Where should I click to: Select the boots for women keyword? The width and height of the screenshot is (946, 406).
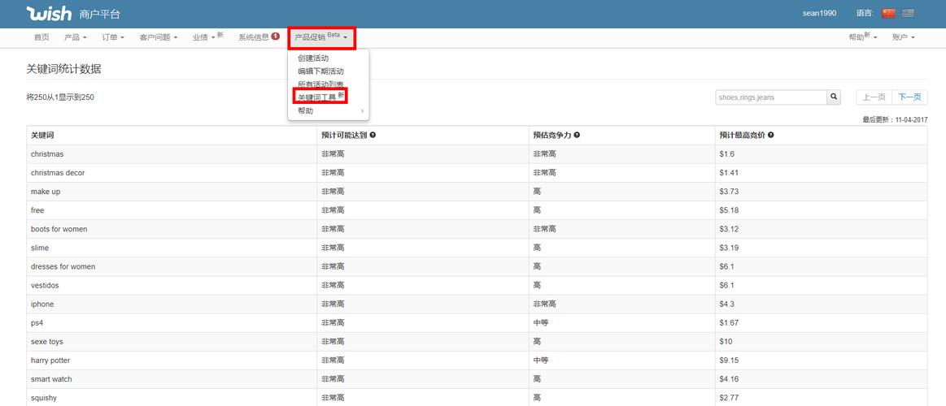(59, 229)
